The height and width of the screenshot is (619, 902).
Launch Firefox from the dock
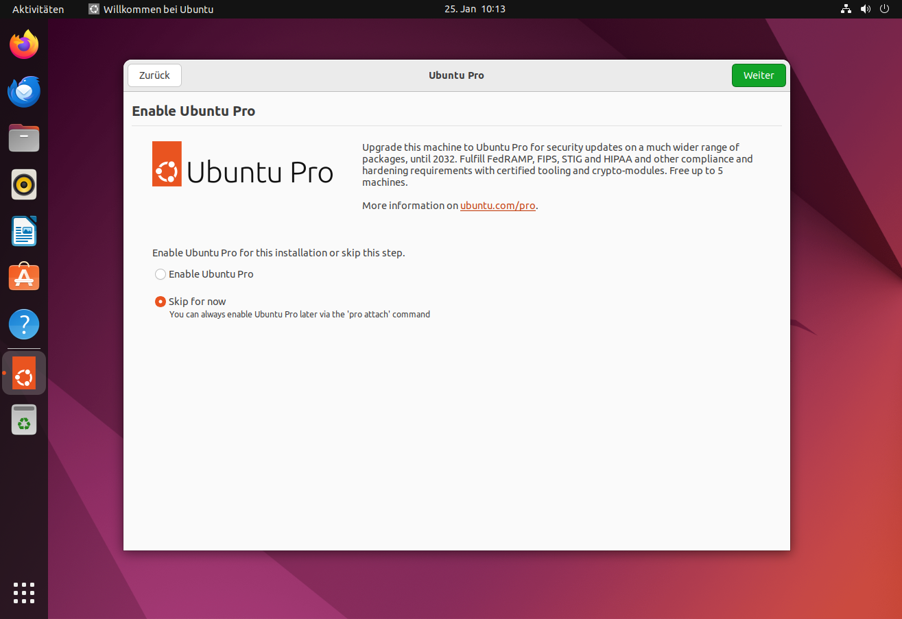24,45
